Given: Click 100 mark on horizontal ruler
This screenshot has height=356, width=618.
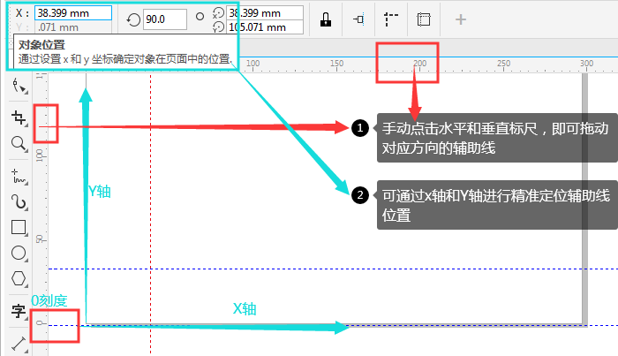Looking at the screenshot, I should (x=252, y=63).
